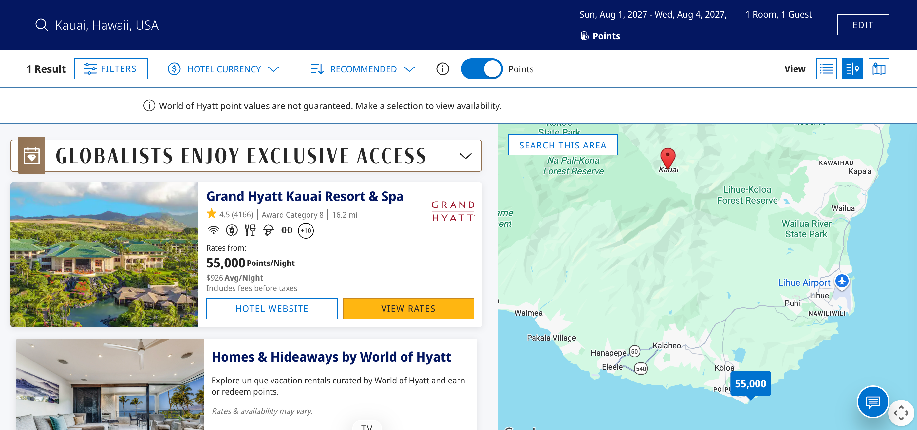Click the Award Category 8 text
The image size is (917, 430).
click(x=292, y=214)
